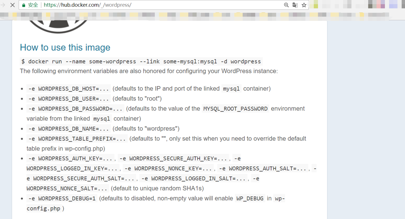
Task: Click the mysql code before "container)" on password line
Action: pos(102,118)
